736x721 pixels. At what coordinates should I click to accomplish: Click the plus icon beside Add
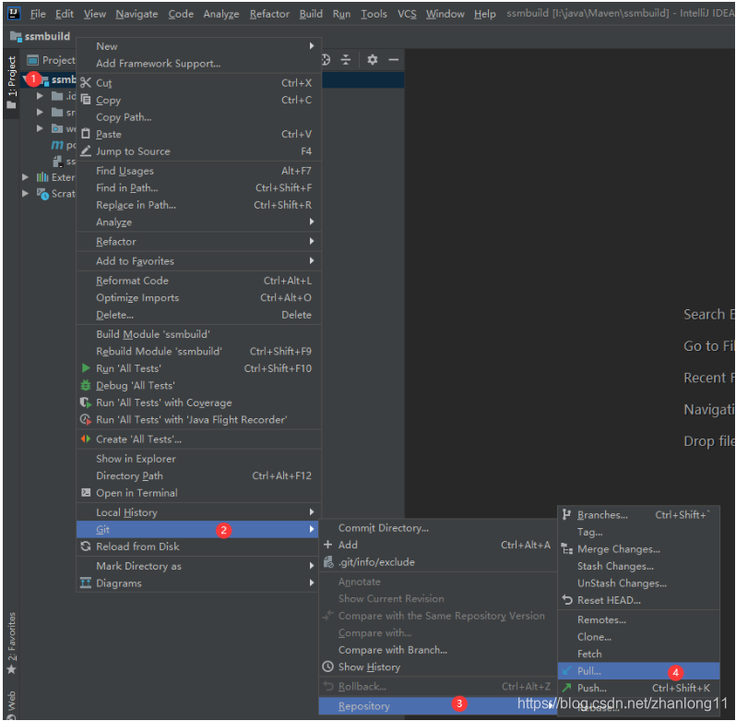tap(327, 545)
